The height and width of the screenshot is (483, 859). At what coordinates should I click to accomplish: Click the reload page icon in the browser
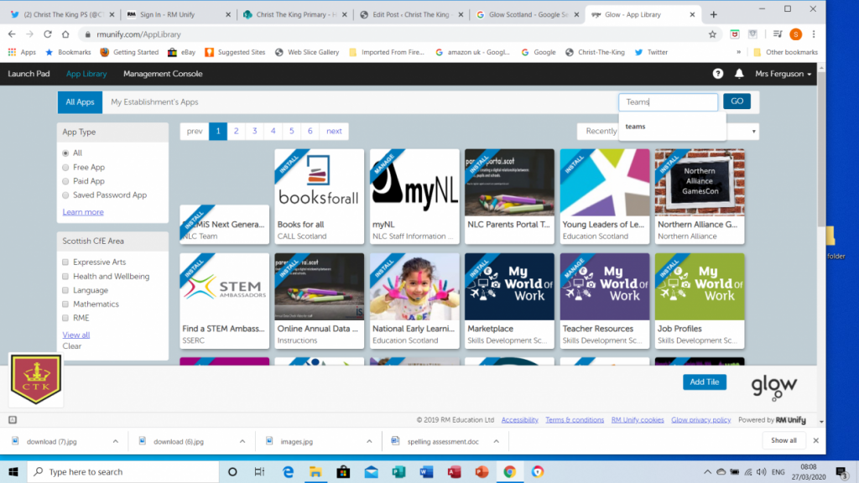pyautogui.click(x=46, y=34)
